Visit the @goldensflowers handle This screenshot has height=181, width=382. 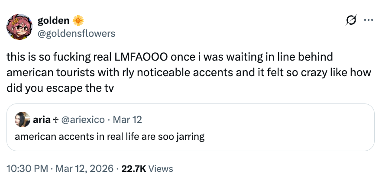coord(77,33)
